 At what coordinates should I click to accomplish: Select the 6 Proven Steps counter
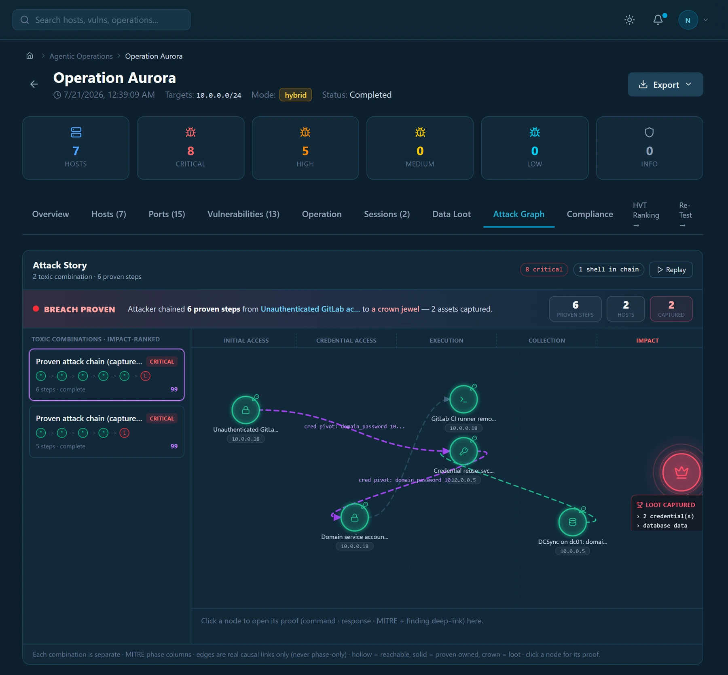click(575, 309)
